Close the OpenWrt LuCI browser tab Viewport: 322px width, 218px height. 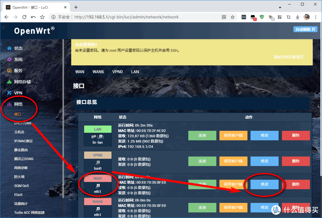tap(65, 7)
